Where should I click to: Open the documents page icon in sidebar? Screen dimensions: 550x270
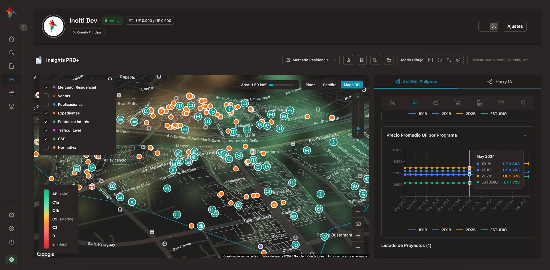(11, 66)
